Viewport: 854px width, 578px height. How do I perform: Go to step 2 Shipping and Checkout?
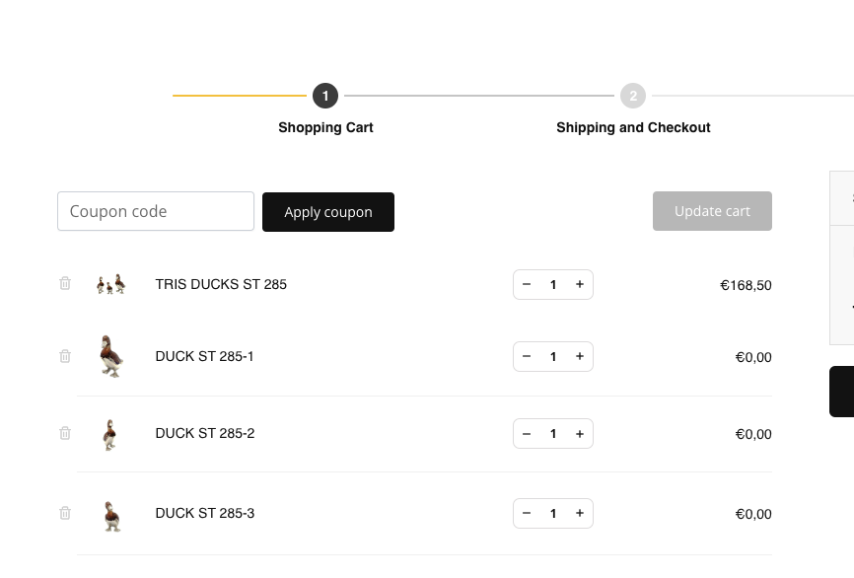point(633,96)
